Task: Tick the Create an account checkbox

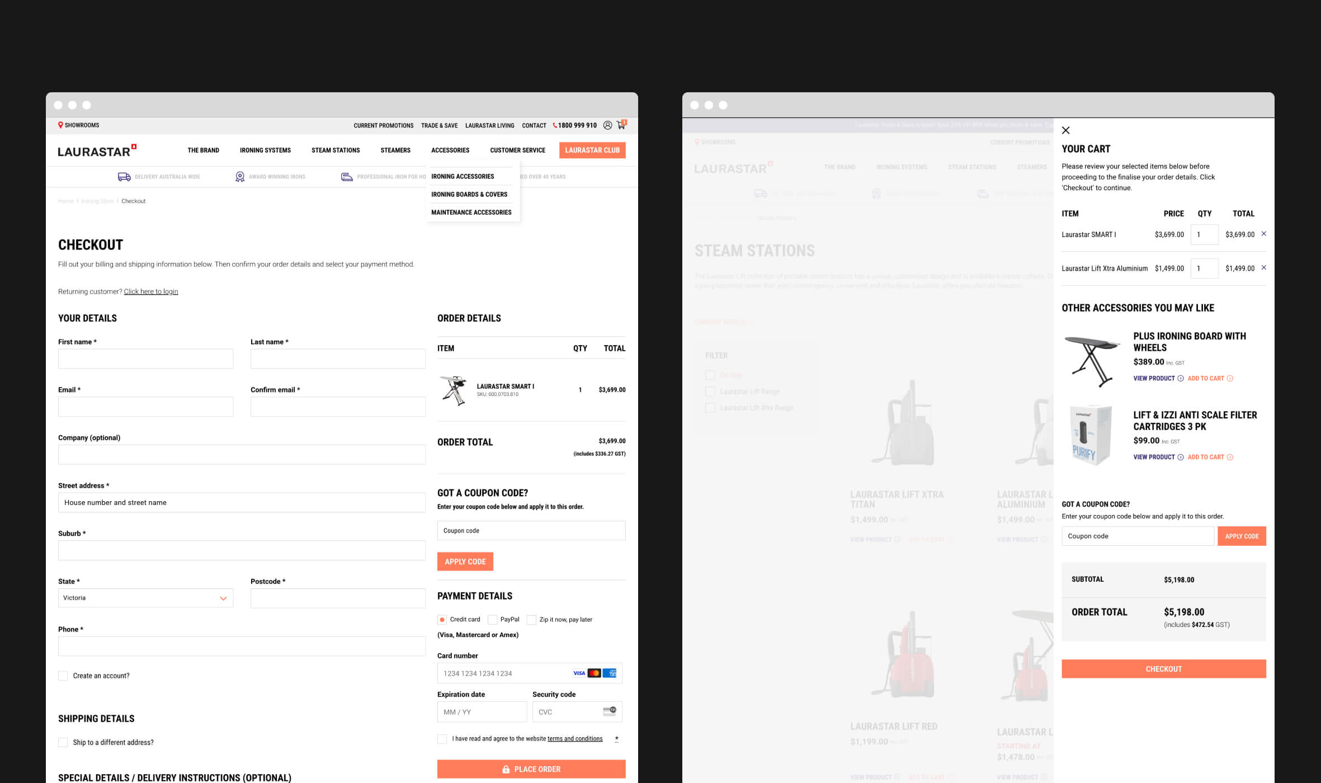Action: pyautogui.click(x=63, y=676)
